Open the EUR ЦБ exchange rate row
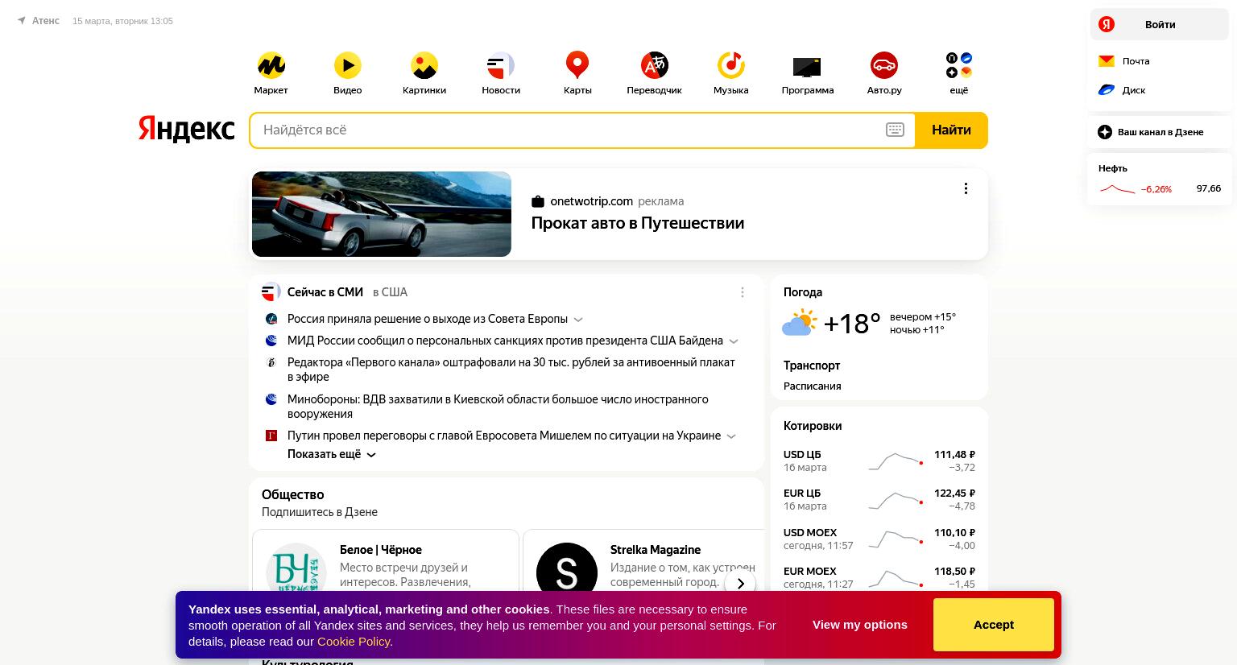This screenshot has width=1237, height=665. coord(879,499)
